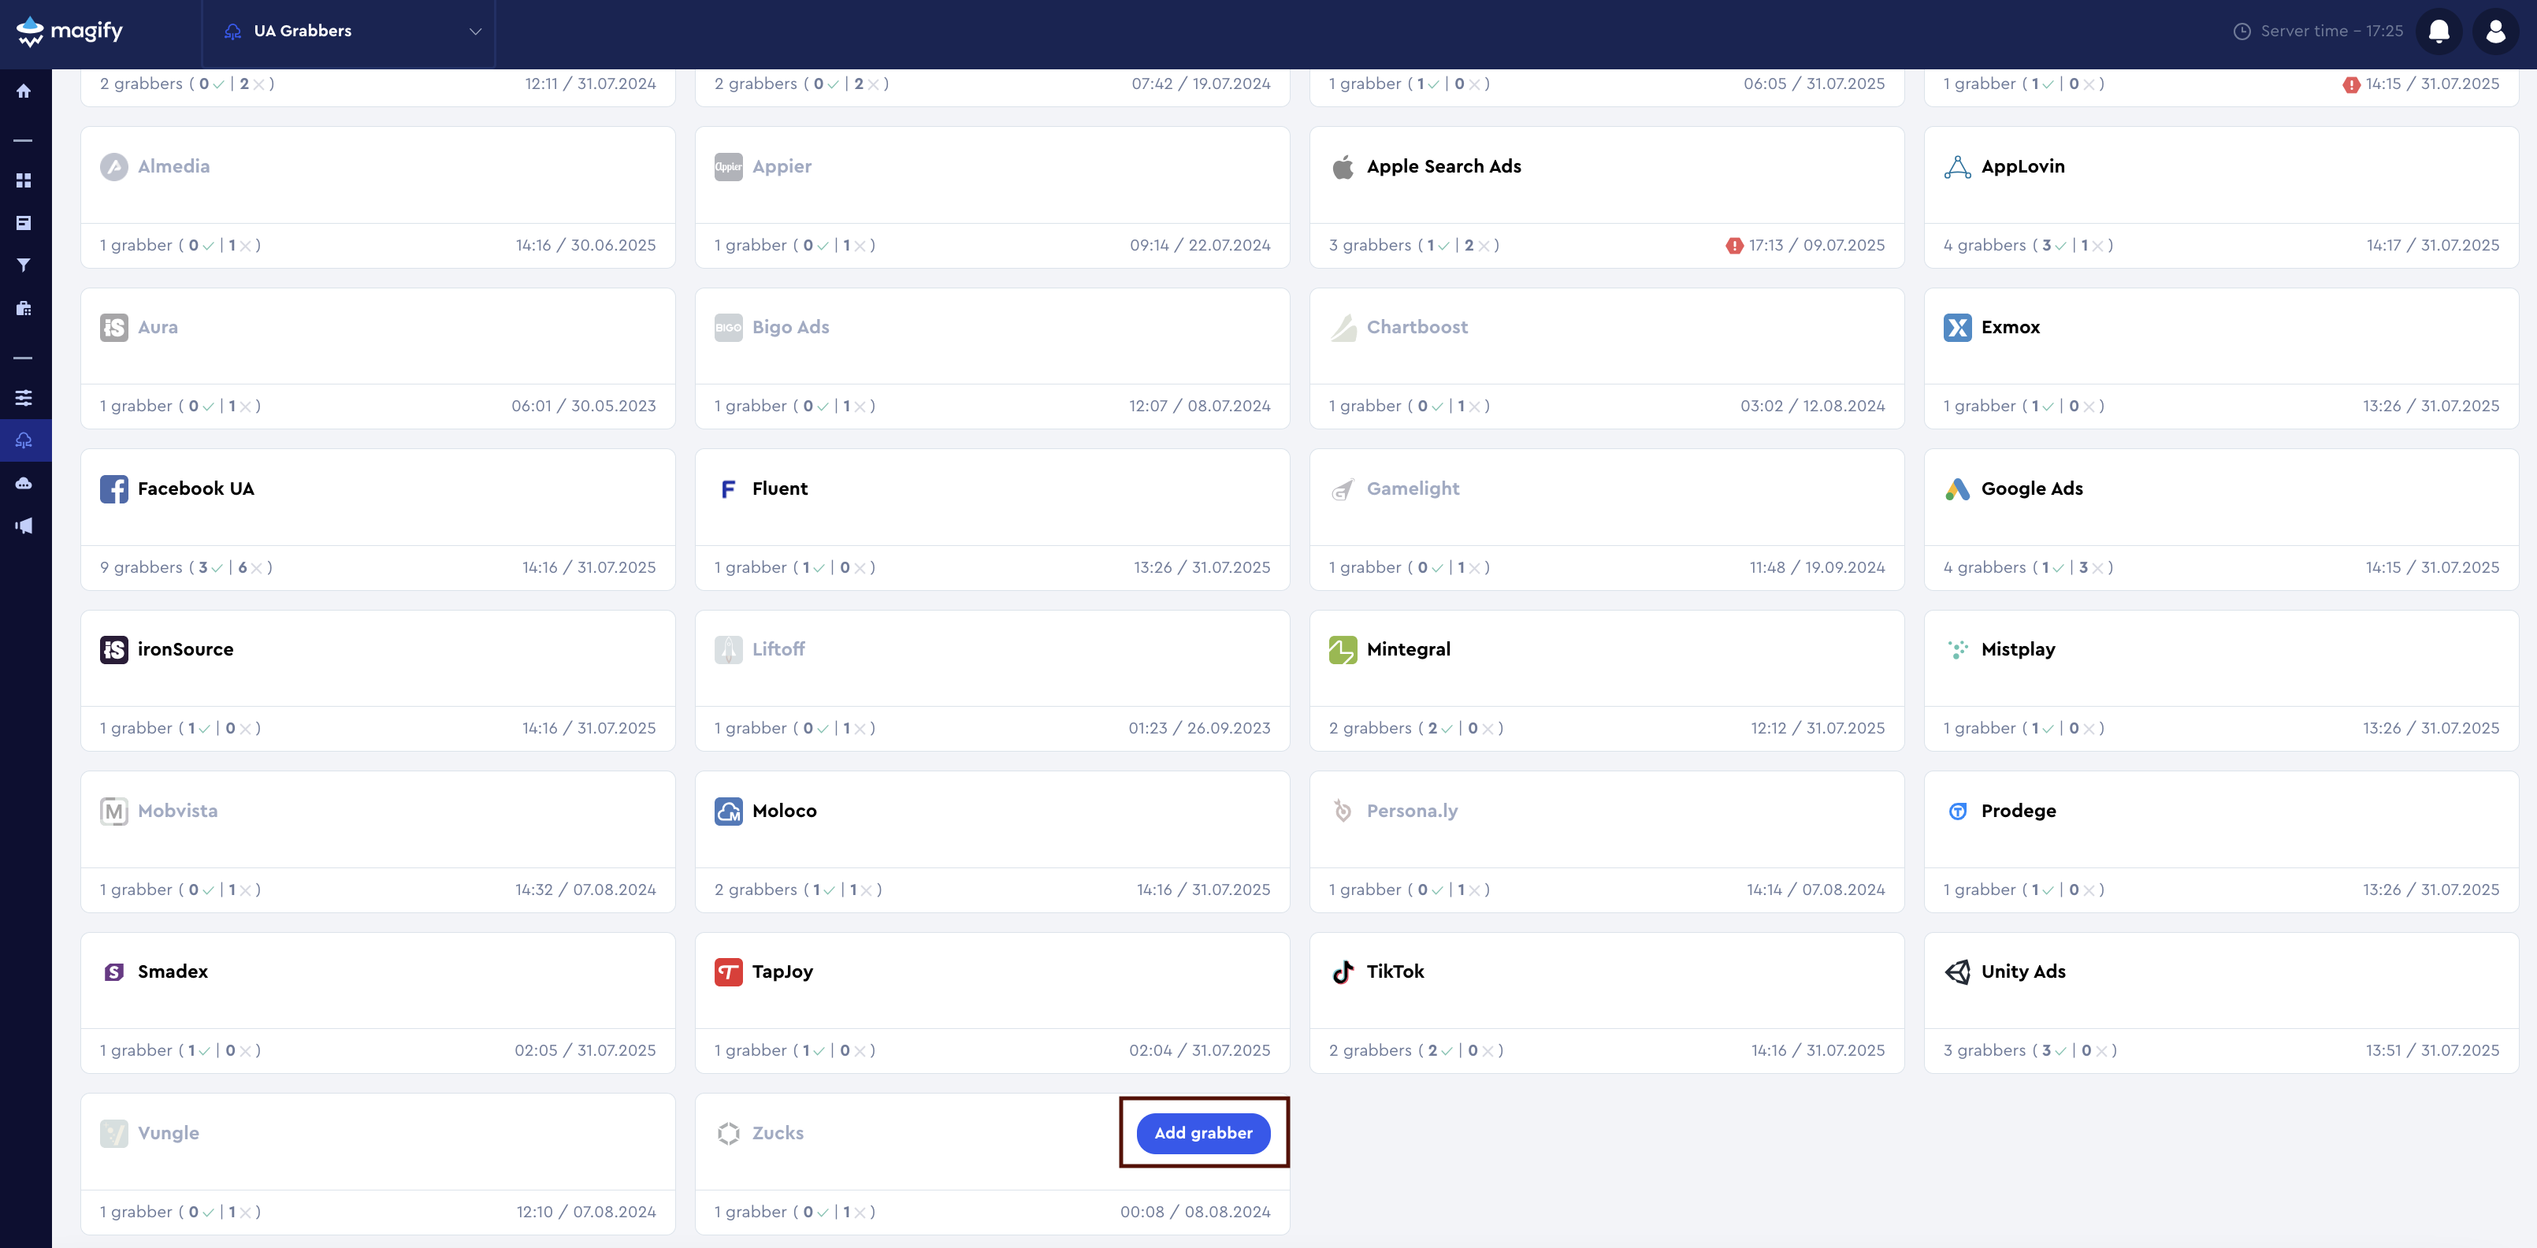2537x1248 pixels.
Task: Click the briefcase icon in sidebar
Action: pyautogui.click(x=24, y=308)
